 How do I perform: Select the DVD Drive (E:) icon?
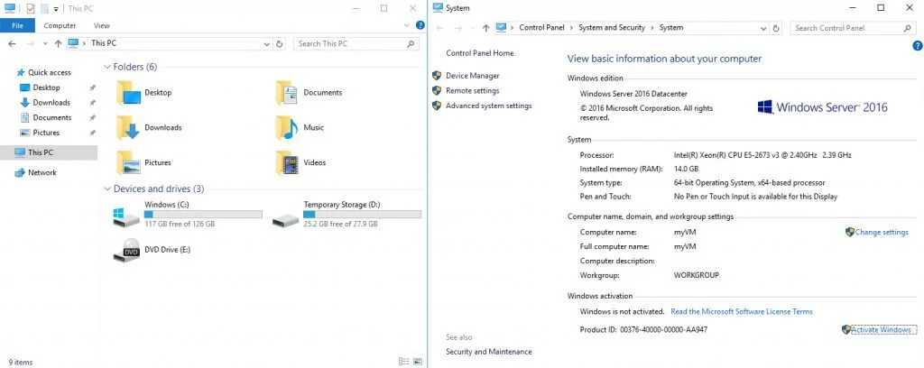[126, 250]
